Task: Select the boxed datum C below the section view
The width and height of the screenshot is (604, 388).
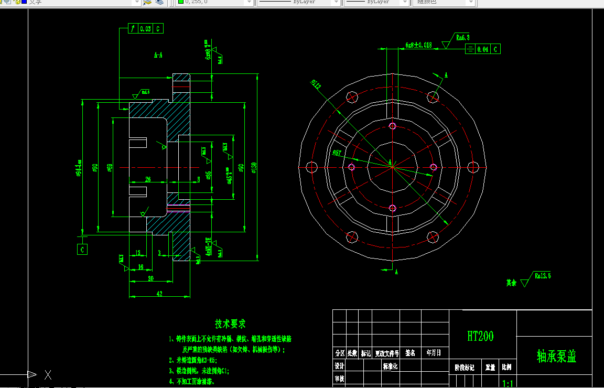Action: (x=82, y=249)
